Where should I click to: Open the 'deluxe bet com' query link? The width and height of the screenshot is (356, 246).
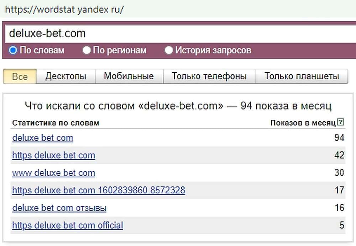43,138
